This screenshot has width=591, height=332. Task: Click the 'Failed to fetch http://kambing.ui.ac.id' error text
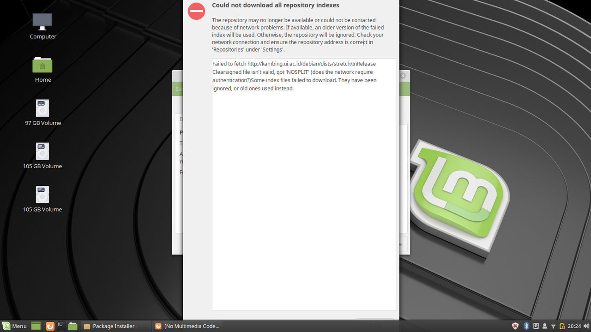tap(295, 76)
